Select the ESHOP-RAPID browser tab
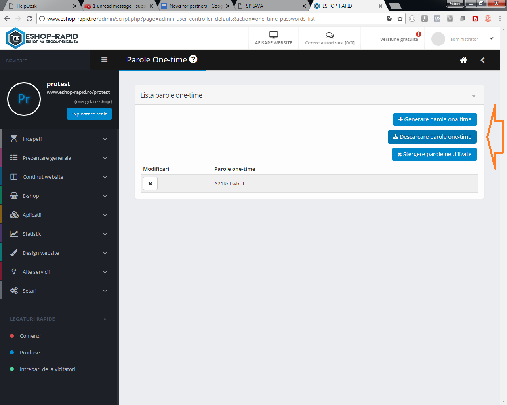Screen dimensions: 507x405 pyautogui.click(x=349, y=6)
